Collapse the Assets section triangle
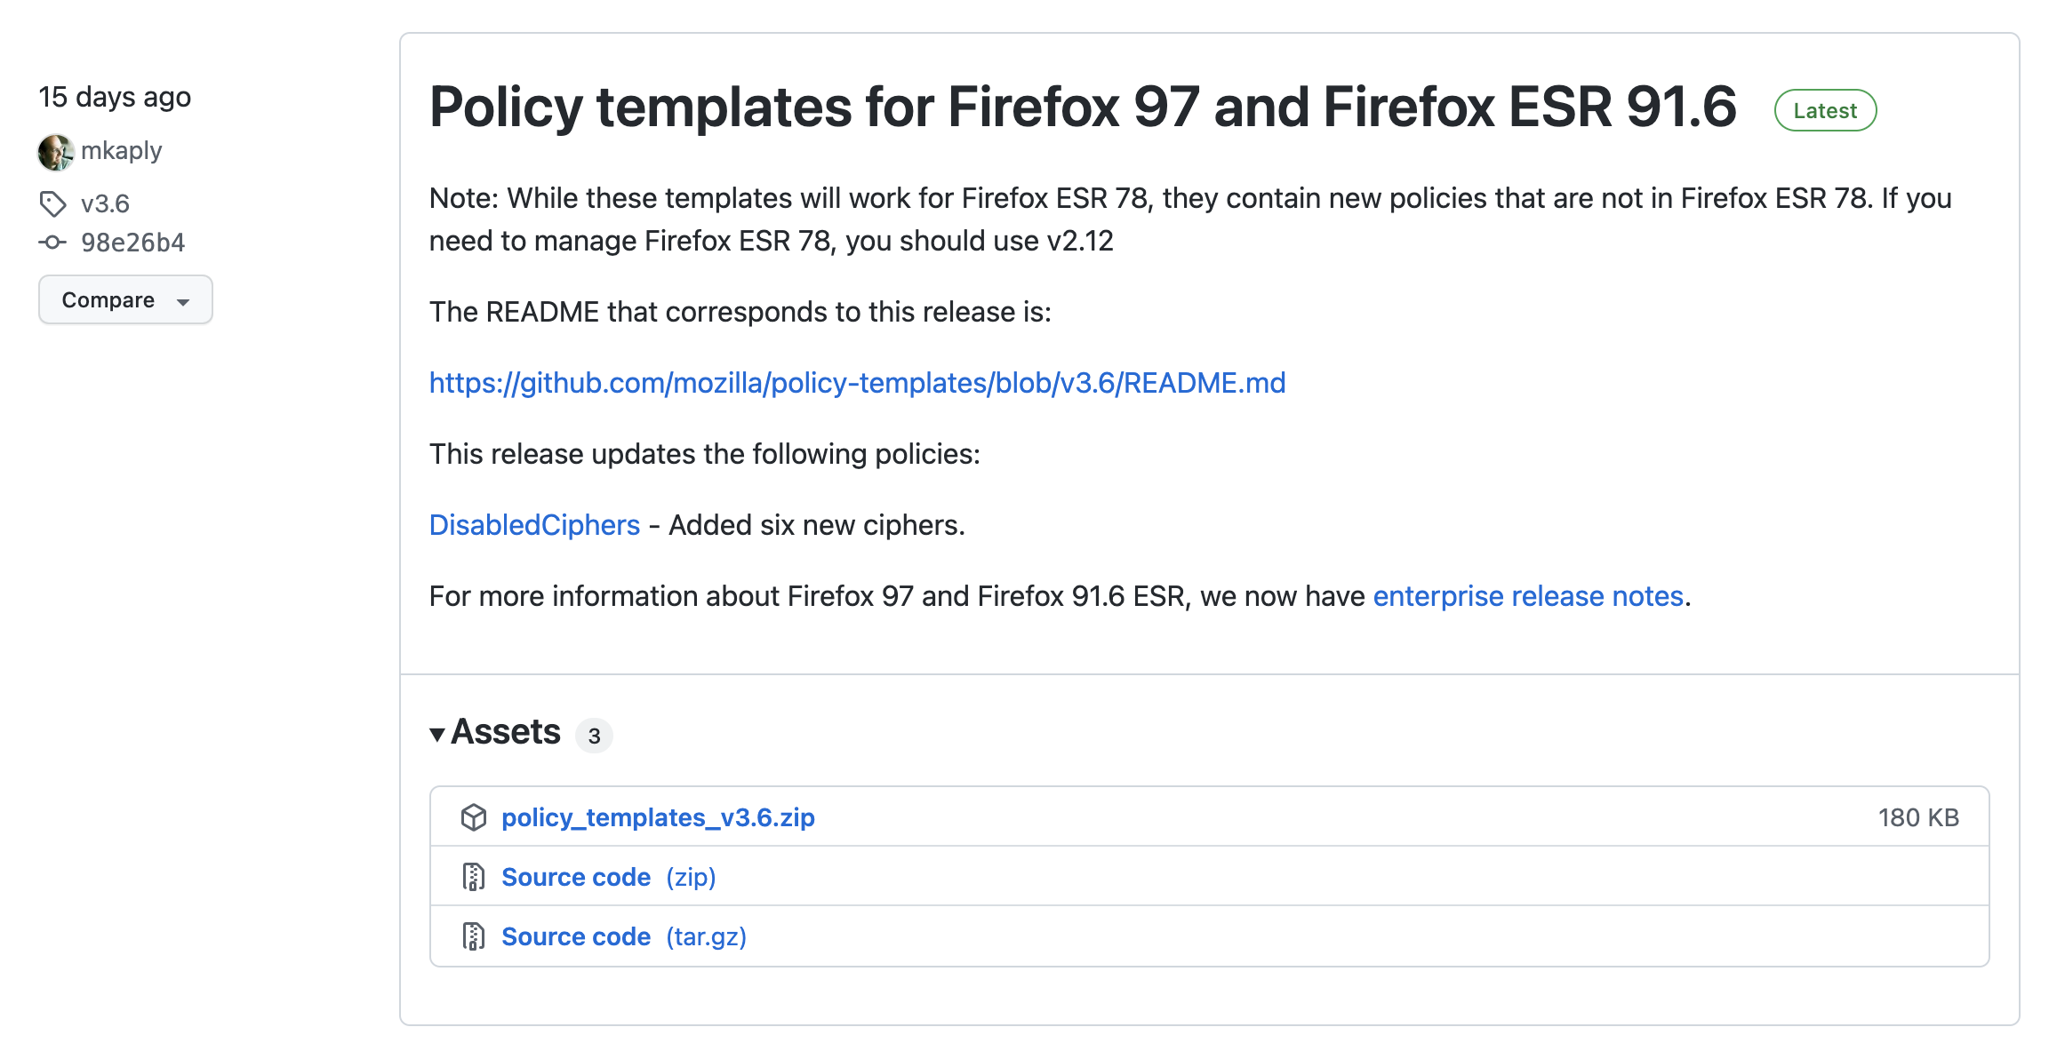 click(x=437, y=735)
